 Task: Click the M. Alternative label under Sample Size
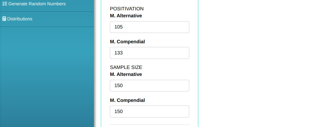point(126,75)
